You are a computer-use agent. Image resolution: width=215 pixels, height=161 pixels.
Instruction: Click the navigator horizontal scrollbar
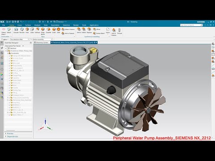click(x=10, y=131)
